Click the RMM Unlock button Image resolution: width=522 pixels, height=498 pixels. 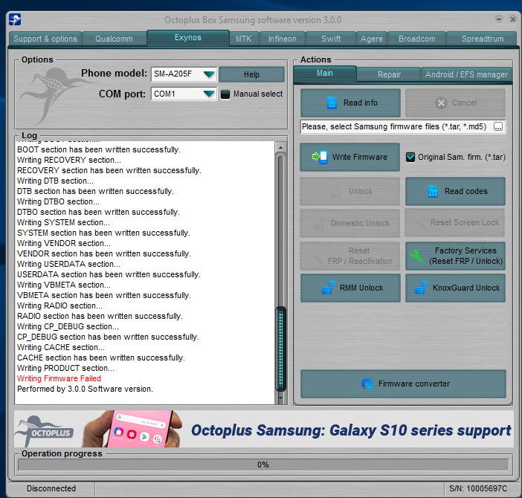tap(350, 288)
